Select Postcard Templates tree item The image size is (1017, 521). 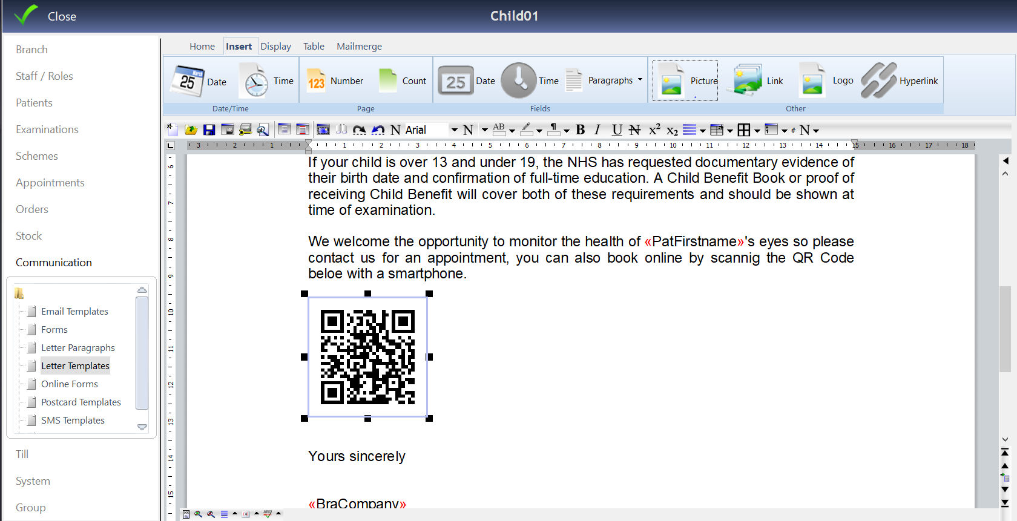click(81, 402)
